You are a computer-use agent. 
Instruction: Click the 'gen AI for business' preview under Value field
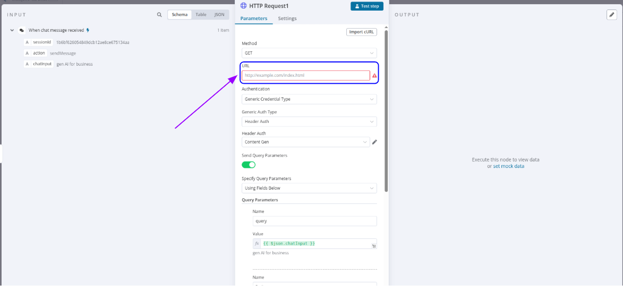(x=270, y=253)
